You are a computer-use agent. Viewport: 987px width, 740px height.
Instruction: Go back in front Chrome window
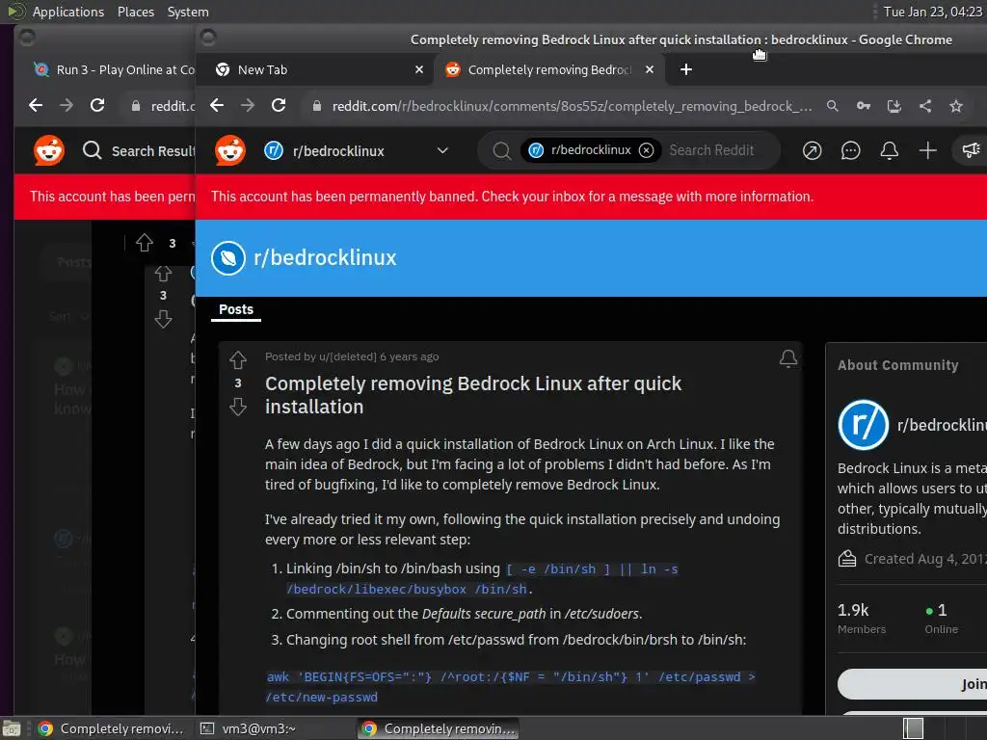pos(217,106)
